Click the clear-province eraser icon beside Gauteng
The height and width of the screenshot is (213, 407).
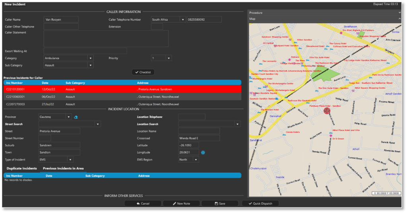[76, 117]
